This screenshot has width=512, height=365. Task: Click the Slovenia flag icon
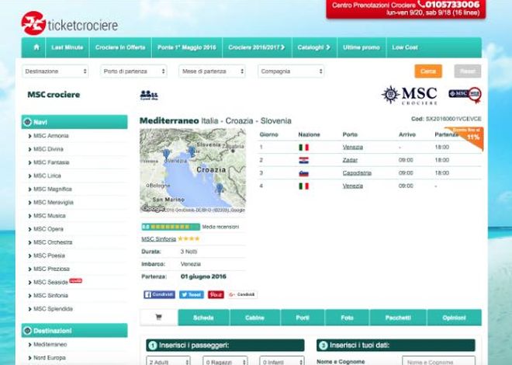click(x=303, y=173)
